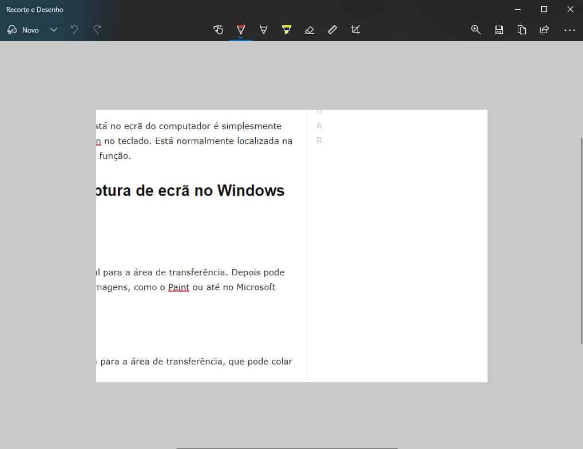The image size is (583, 449).
Task: Select the pencil tool
Action: tap(264, 29)
